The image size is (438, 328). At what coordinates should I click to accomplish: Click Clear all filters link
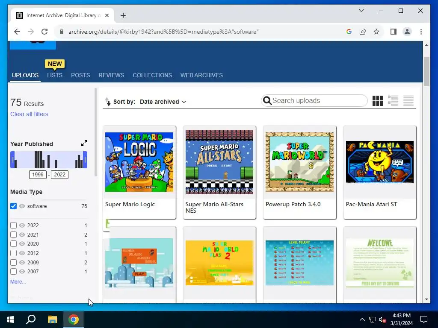coord(29,114)
